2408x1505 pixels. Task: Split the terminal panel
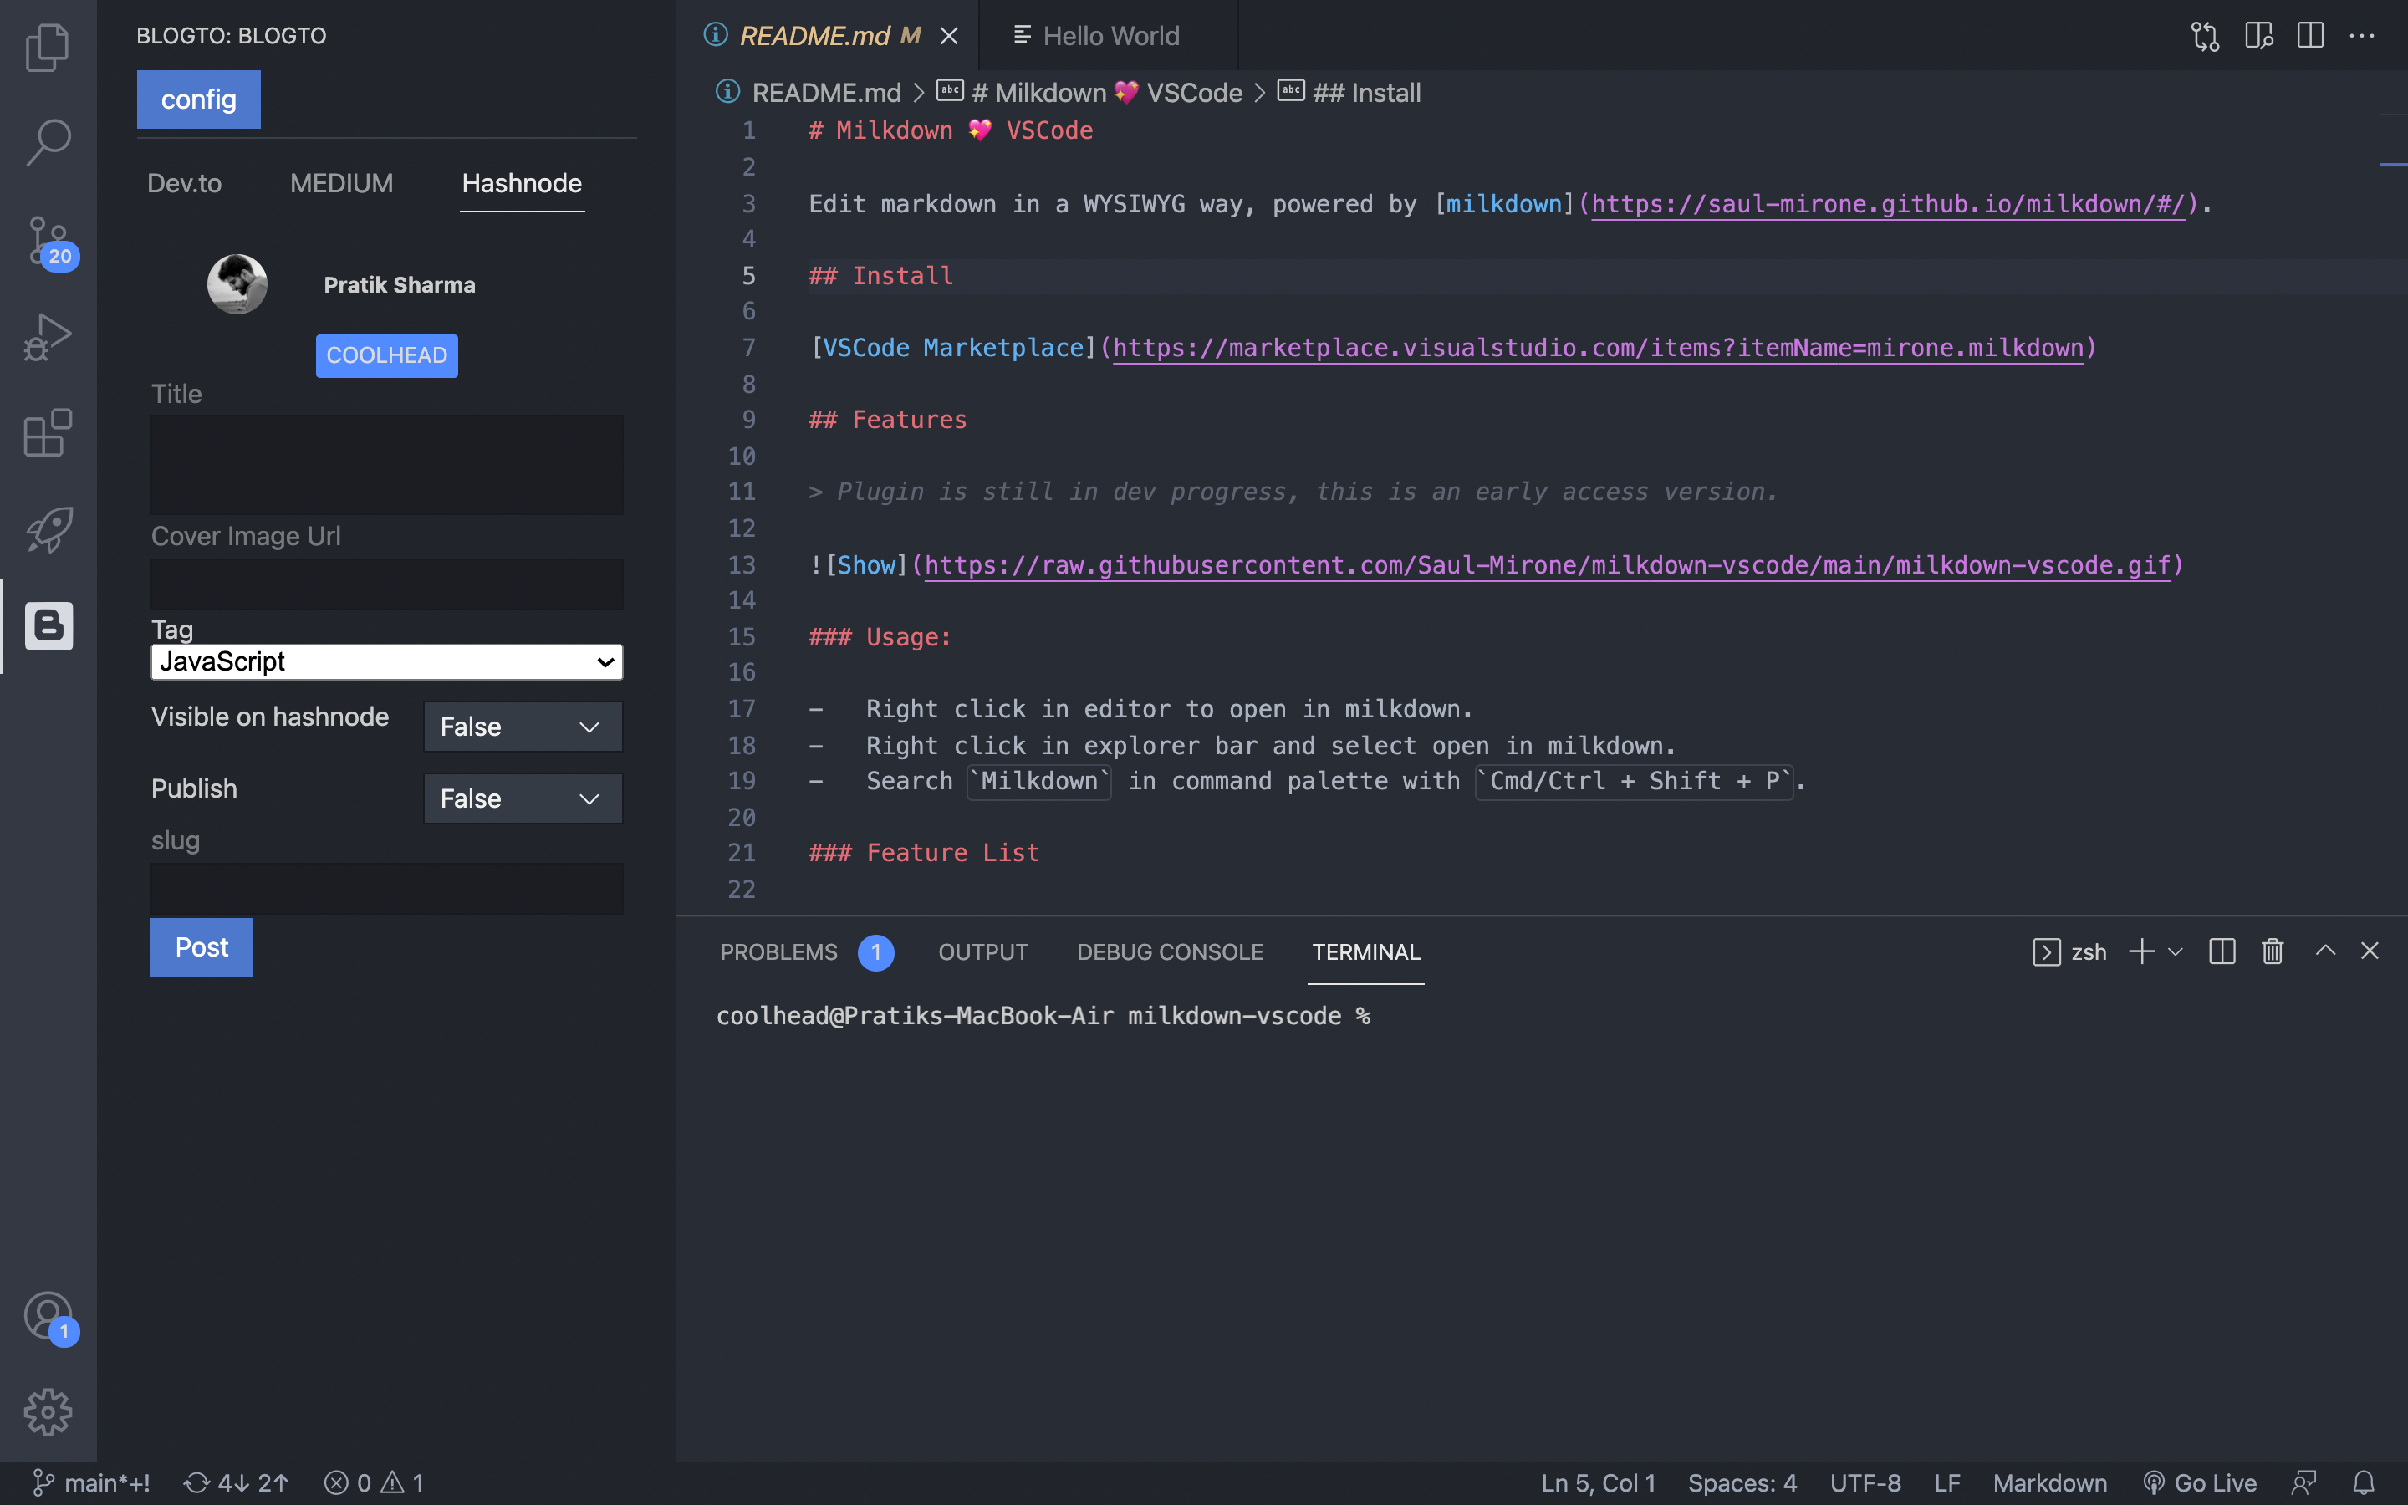click(2221, 951)
